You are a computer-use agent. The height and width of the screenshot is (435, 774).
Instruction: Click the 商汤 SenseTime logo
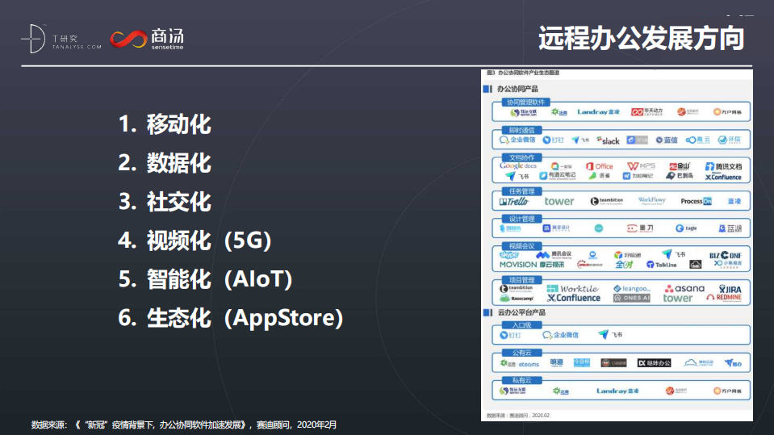[x=147, y=39]
